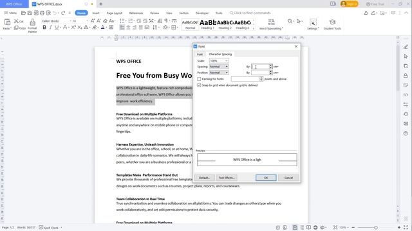
Task: Cut the selected text
Action: tap(19, 21)
